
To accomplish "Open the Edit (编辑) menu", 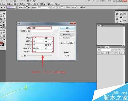I will click(x=9, y=4).
